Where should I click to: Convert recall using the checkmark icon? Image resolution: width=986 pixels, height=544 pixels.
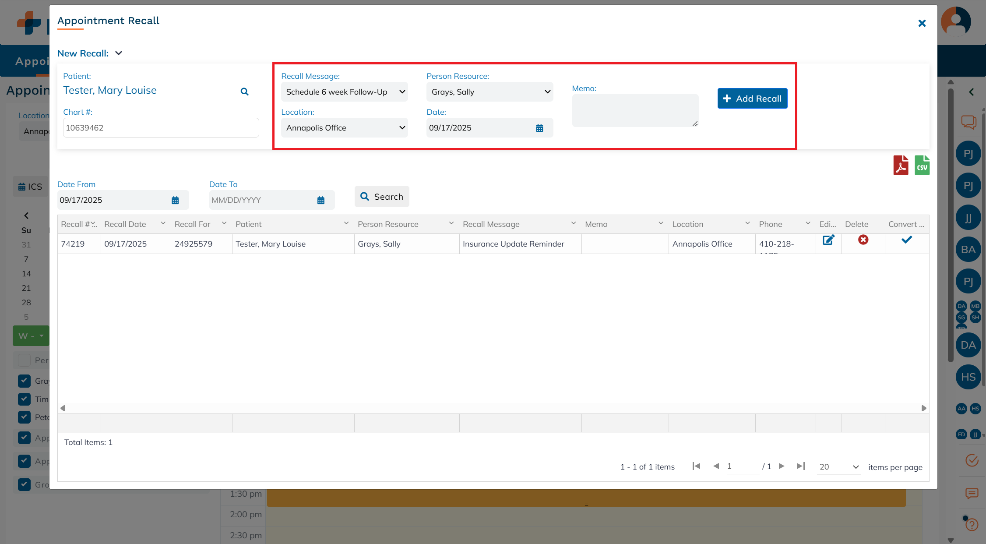(906, 240)
